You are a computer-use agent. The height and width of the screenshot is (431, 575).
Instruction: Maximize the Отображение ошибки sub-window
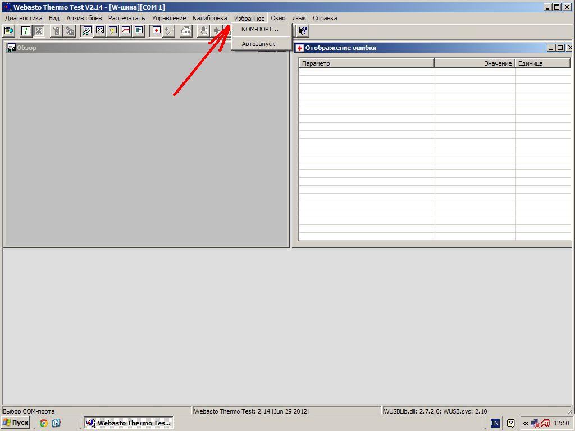(560, 48)
